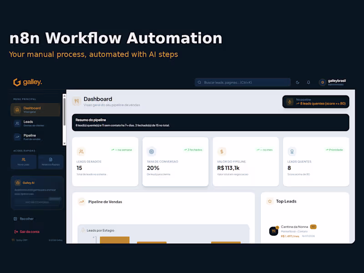364x273 pixels.
Task: Open the Dashboard menu item
Action: tap(35, 110)
